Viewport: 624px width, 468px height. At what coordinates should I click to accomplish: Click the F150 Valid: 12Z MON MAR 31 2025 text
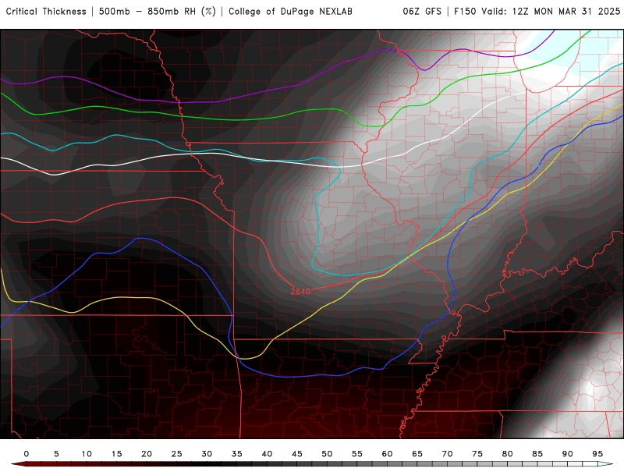[x=537, y=12]
